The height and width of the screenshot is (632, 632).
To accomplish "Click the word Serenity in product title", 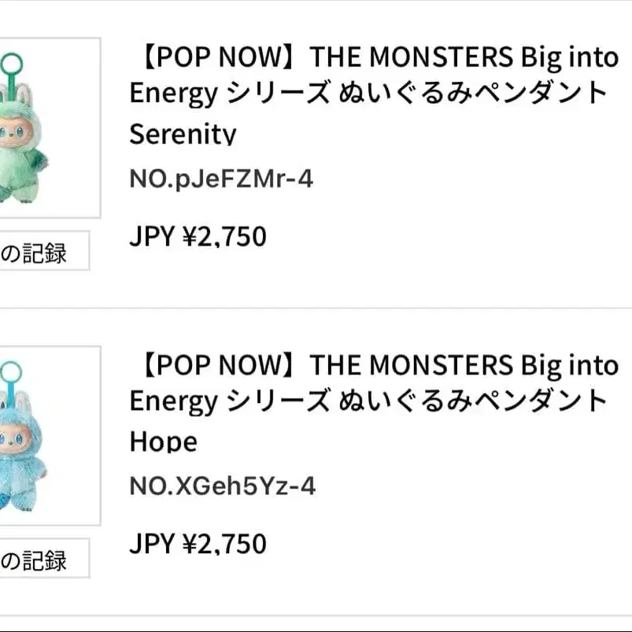I will click(x=183, y=134).
